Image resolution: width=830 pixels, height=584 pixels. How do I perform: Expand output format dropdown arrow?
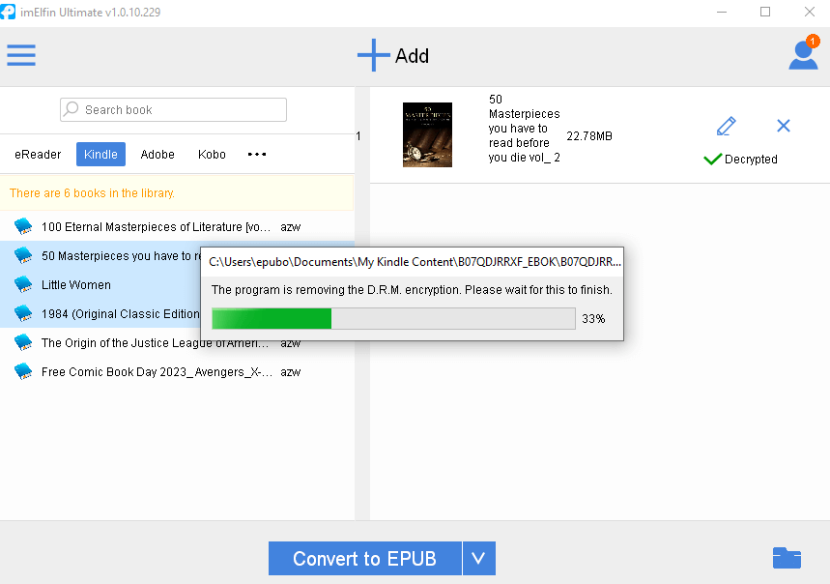[479, 558]
